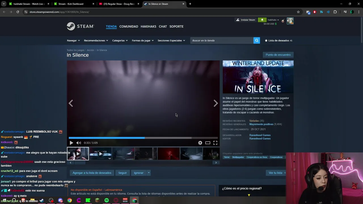This screenshot has width=363, height=204.
Task: Open Steam from the taskbar
Action: (x=42, y=200)
